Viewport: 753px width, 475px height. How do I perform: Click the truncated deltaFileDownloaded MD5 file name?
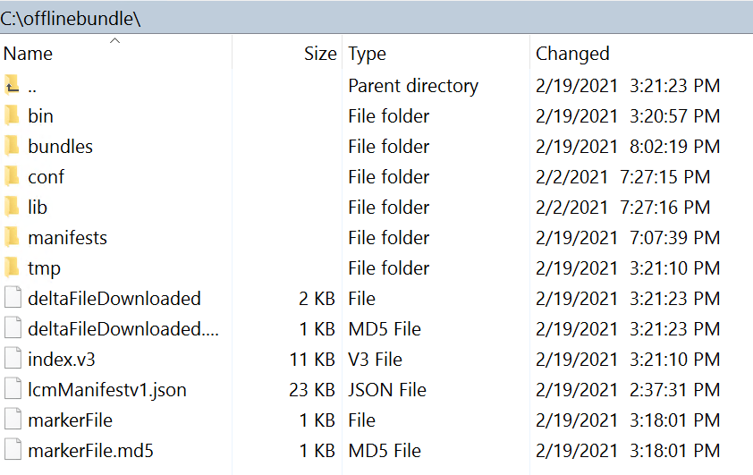click(x=123, y=329)
